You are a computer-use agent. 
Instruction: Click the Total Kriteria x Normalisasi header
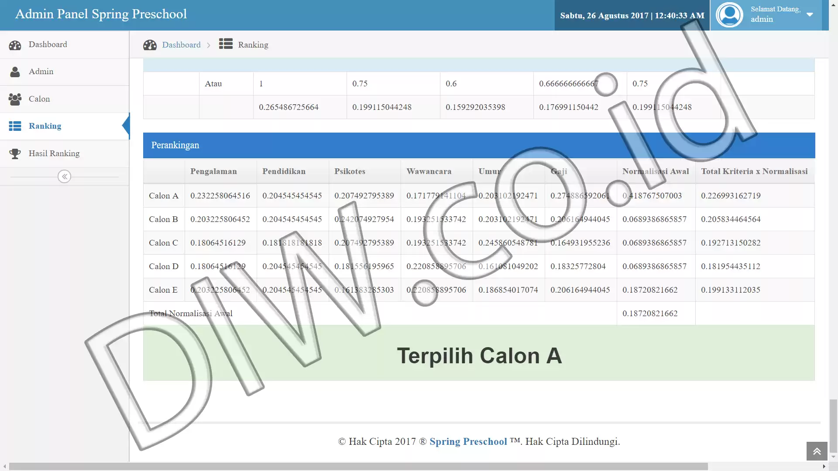pyautogui.click(x=754, y=171)
